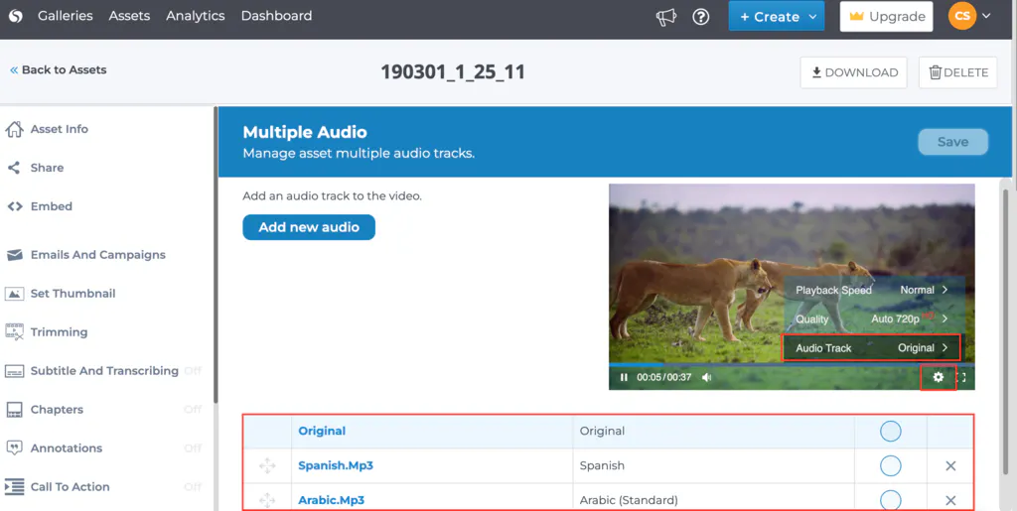Click the Chapters icon in sidebar
This screenshot has height=511, width=1017.
(x=14, y=410)
